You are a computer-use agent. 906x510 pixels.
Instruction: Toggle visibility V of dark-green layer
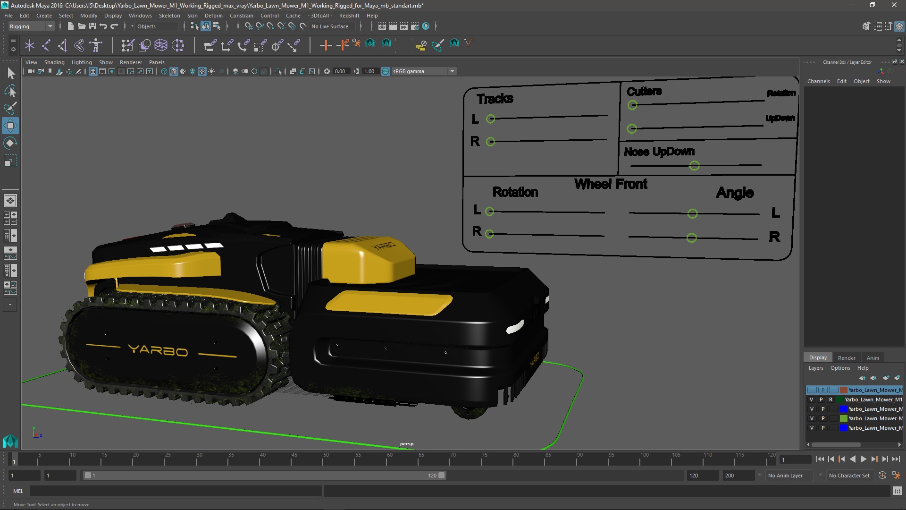coord(812,399)
